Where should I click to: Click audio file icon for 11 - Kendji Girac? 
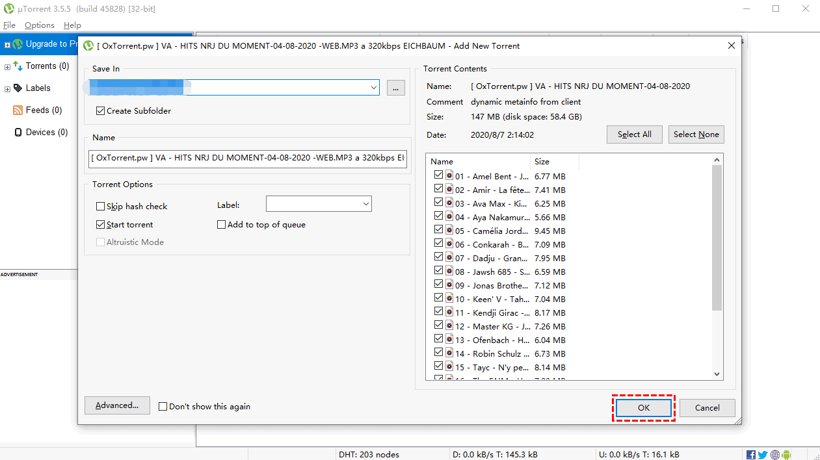pyautogui.click(x=449, y=312)
